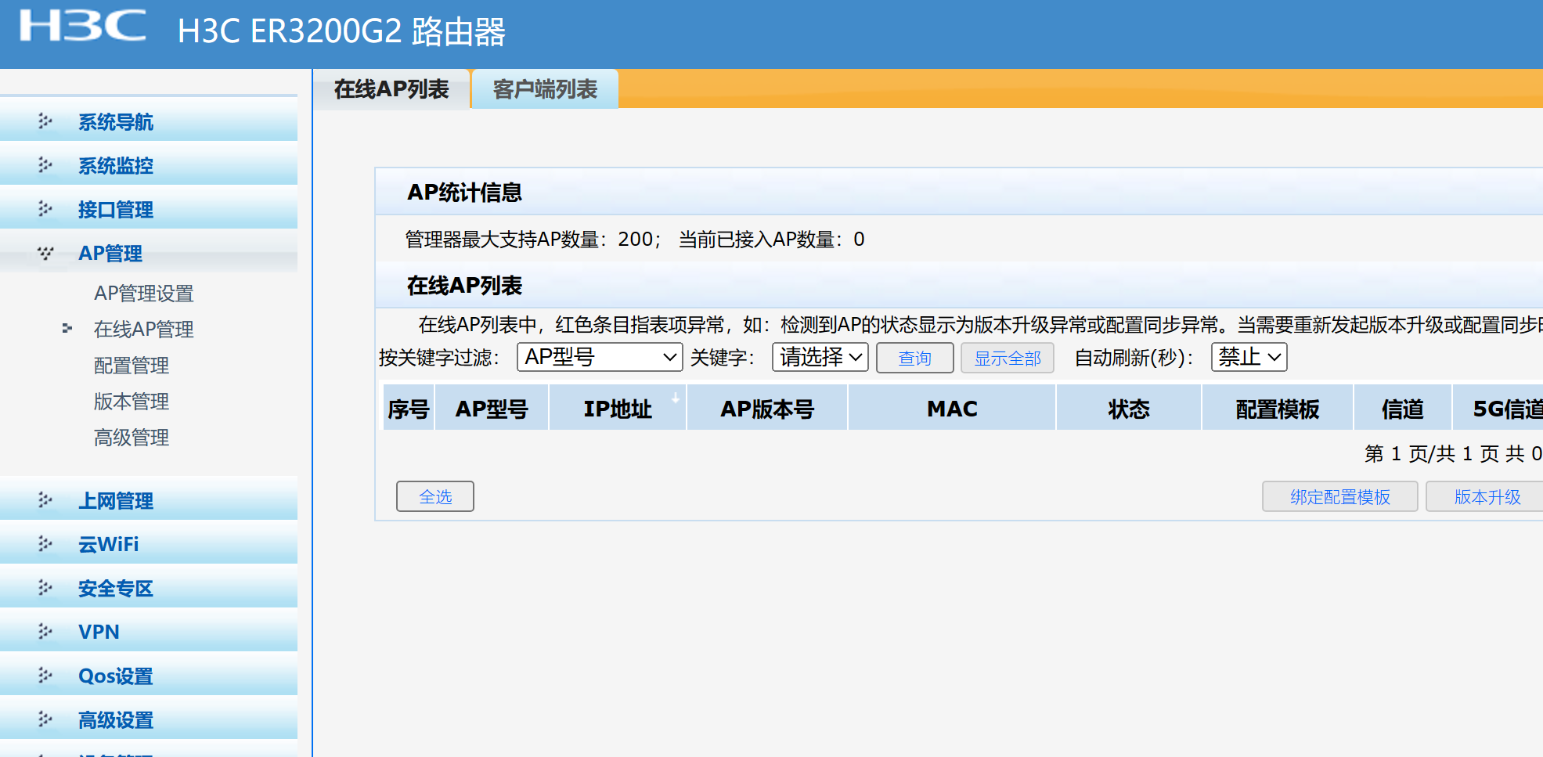Click the arrow icon beside Qos设置
This screenshot has height=757, width=1543.
45,676
